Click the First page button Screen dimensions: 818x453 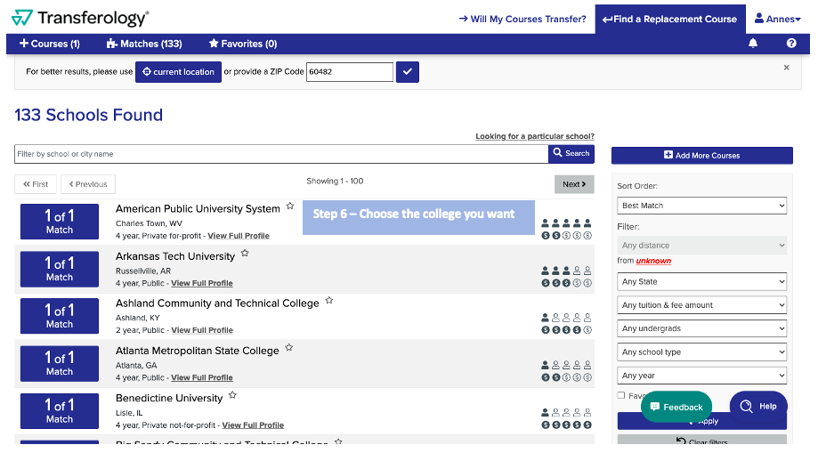pyautogui.click(x=36, y=184)
